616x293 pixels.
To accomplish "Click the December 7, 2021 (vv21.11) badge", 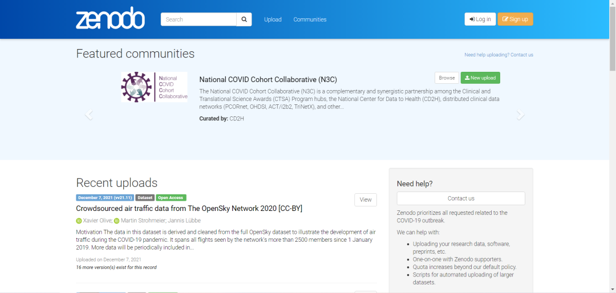I will [105, 198].
